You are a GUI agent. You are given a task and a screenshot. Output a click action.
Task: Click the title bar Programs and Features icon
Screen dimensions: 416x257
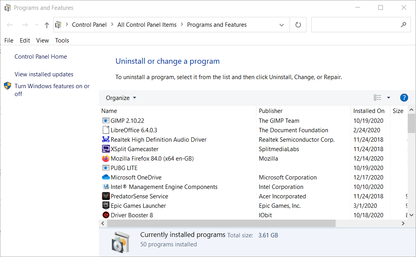(8, 8)
